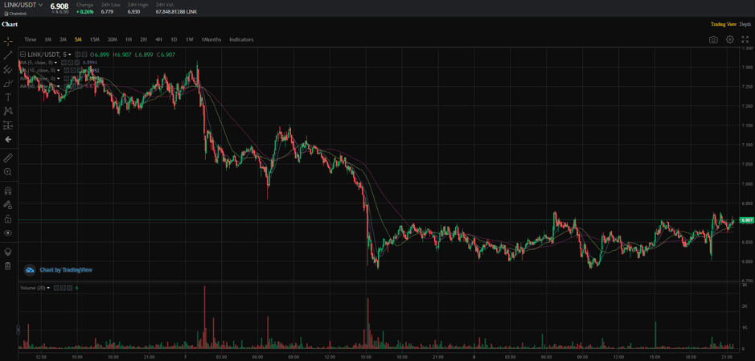Collapse the LINK/USDT legend box
This screenshot has height=361, width=755.
(23, 55)
